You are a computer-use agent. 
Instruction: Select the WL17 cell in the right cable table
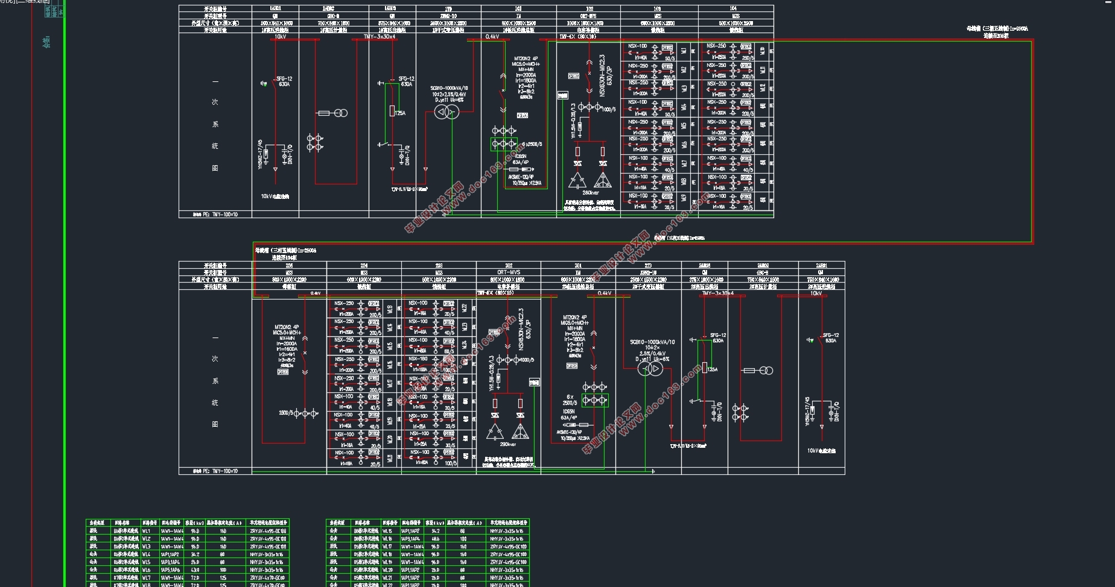[x=389, y=547]
